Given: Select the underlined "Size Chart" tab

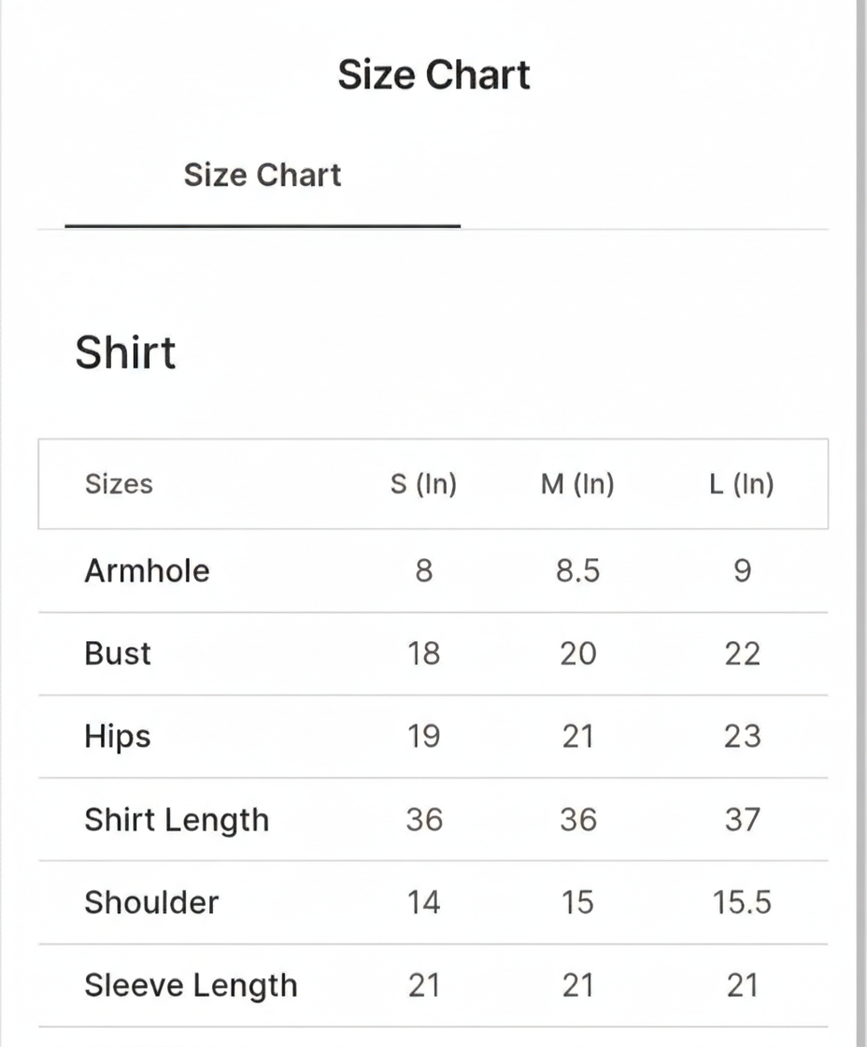Looking at the screenshot, I should 263,176.
